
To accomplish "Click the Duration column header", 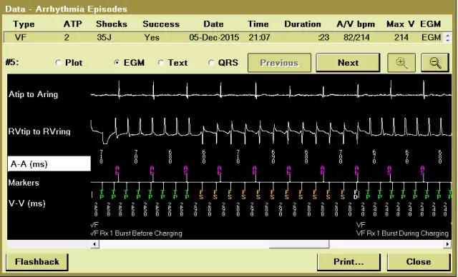I will [x=303, y=24].
